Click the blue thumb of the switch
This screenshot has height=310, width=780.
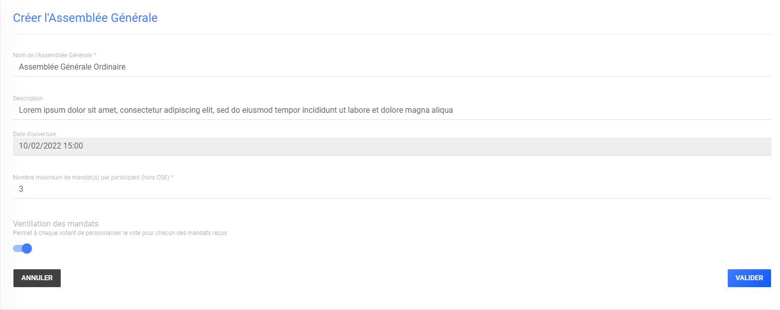point(27,248)
